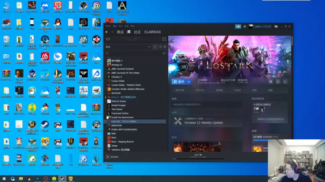Screen dimensions: 325x182
Task: Open yesterday's news thumbnail image
Action: [x=197, y=147]
